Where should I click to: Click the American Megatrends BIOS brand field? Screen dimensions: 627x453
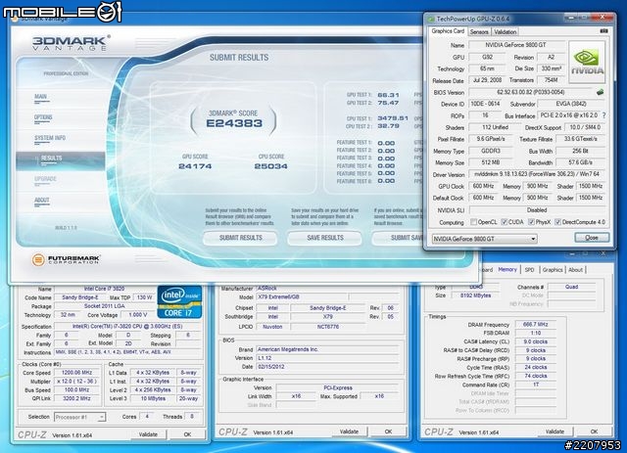327,349
